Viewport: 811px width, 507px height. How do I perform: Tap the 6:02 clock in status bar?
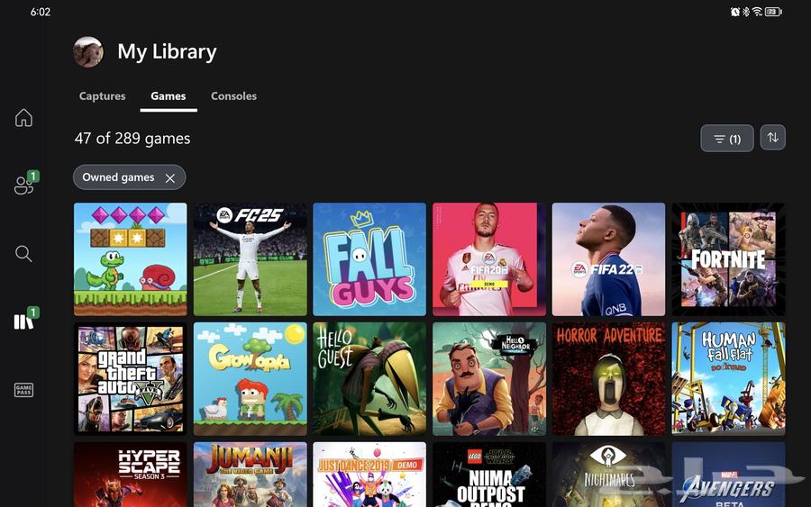coord(41,12)
